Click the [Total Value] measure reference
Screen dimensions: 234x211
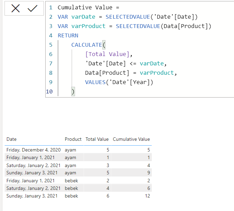pyautogui.click(x=107, y=54)
